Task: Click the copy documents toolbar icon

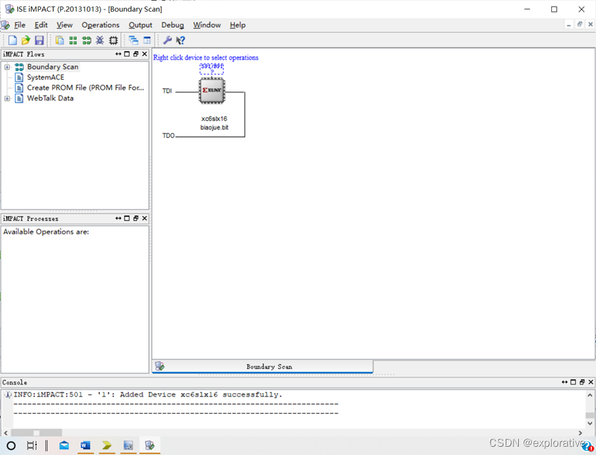Action: pos(60,40)
